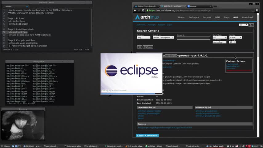Viewport: 263px width, 148px height.
Task: Open Bugs in Arch navigation
Action: (x=226, y=17)
